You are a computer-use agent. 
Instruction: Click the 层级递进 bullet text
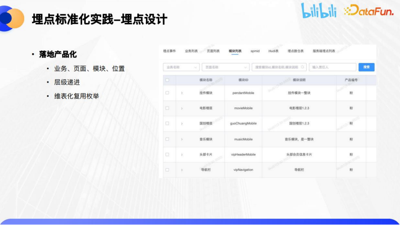point(67,82)
